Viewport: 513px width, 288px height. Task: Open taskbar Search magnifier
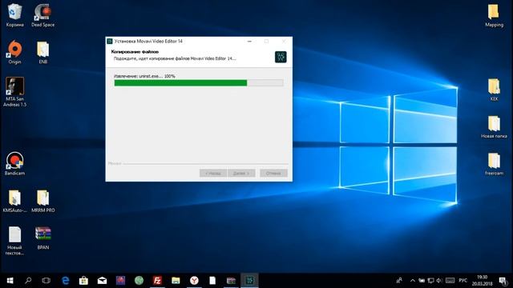click(x=28, y=281)
